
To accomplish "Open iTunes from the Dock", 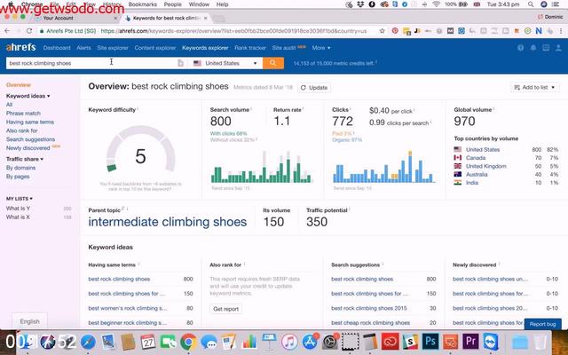I will [289, 341].
